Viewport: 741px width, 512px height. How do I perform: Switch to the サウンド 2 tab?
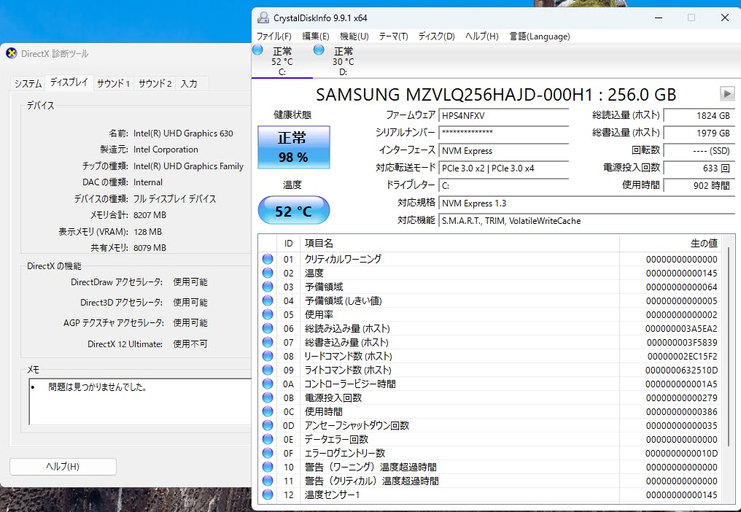tap(155, 84)
